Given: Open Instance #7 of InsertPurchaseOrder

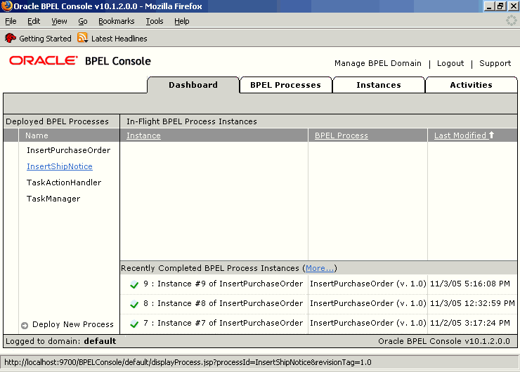Looking at the screenshot, I should [x=223, y=323].
